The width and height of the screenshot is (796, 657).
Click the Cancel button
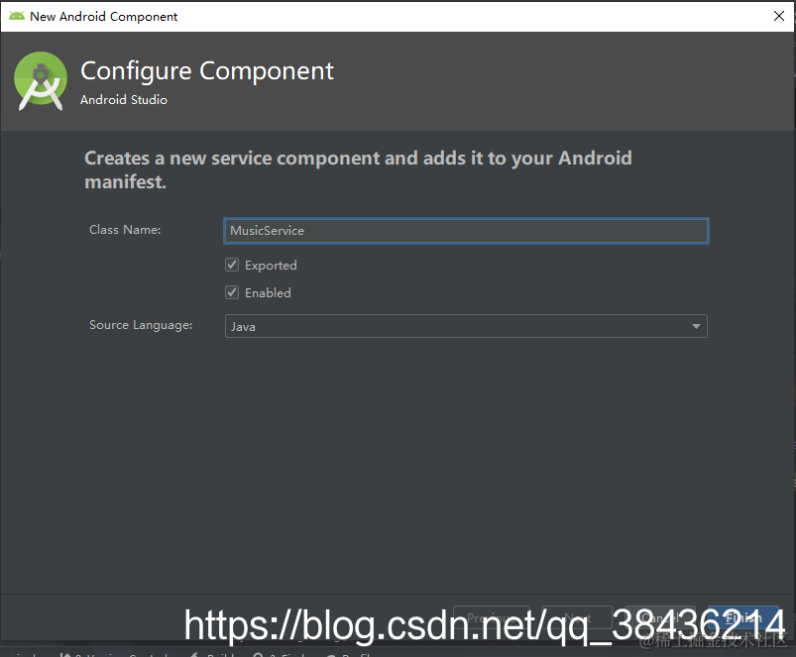[x=659, y=617]
